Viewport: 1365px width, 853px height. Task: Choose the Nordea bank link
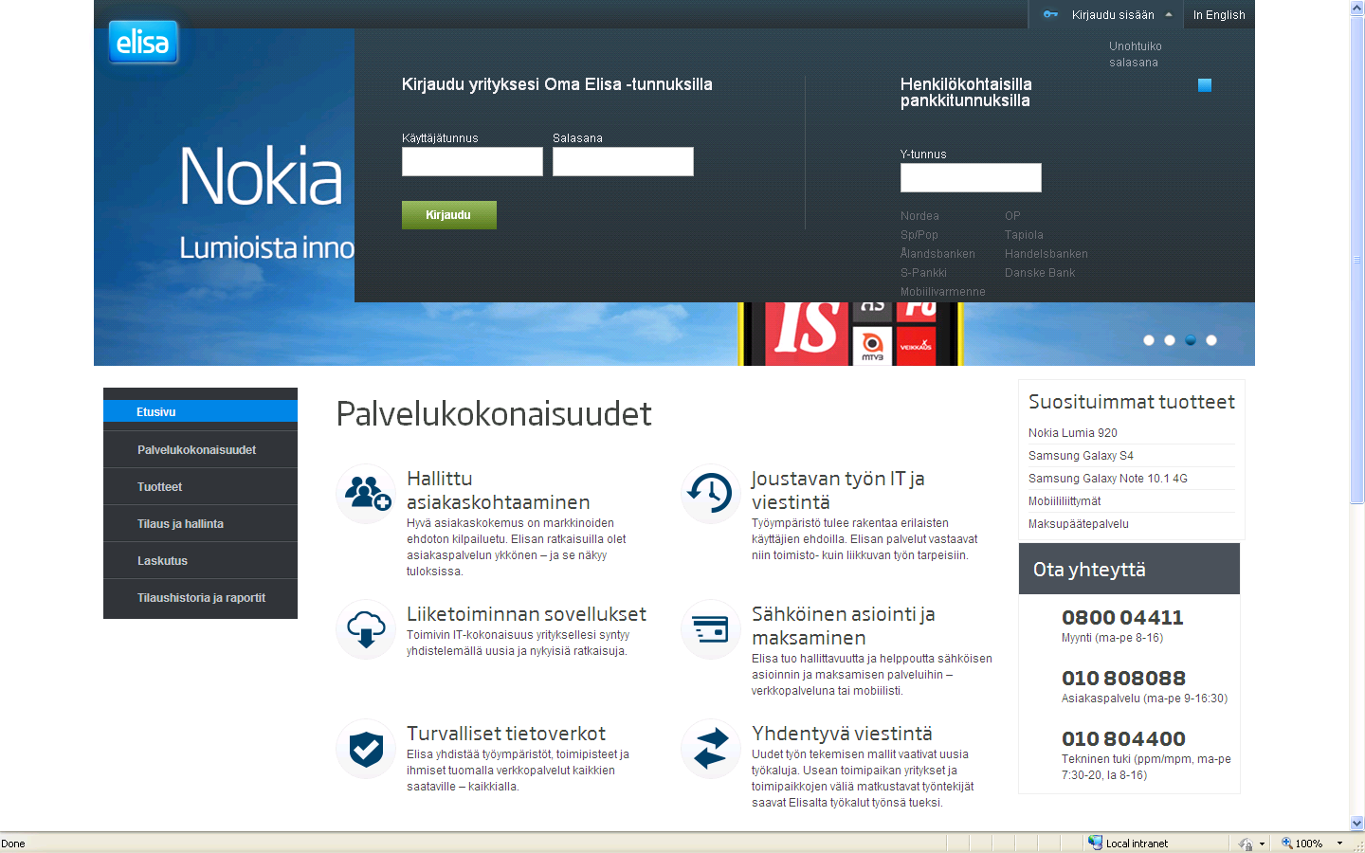coord(919,216)
